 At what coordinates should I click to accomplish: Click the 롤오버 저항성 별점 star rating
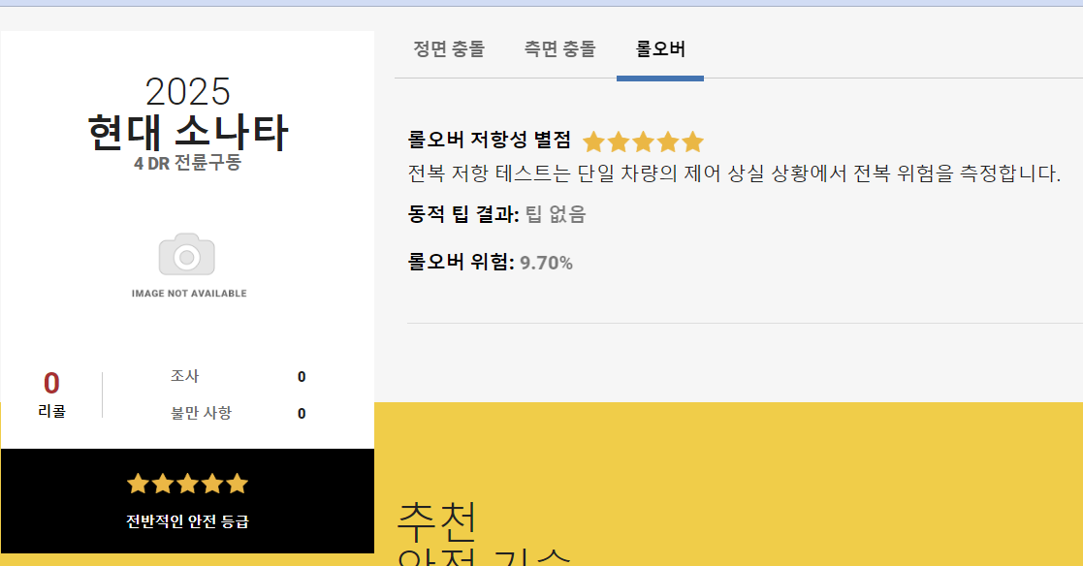[x=643, y=142]
